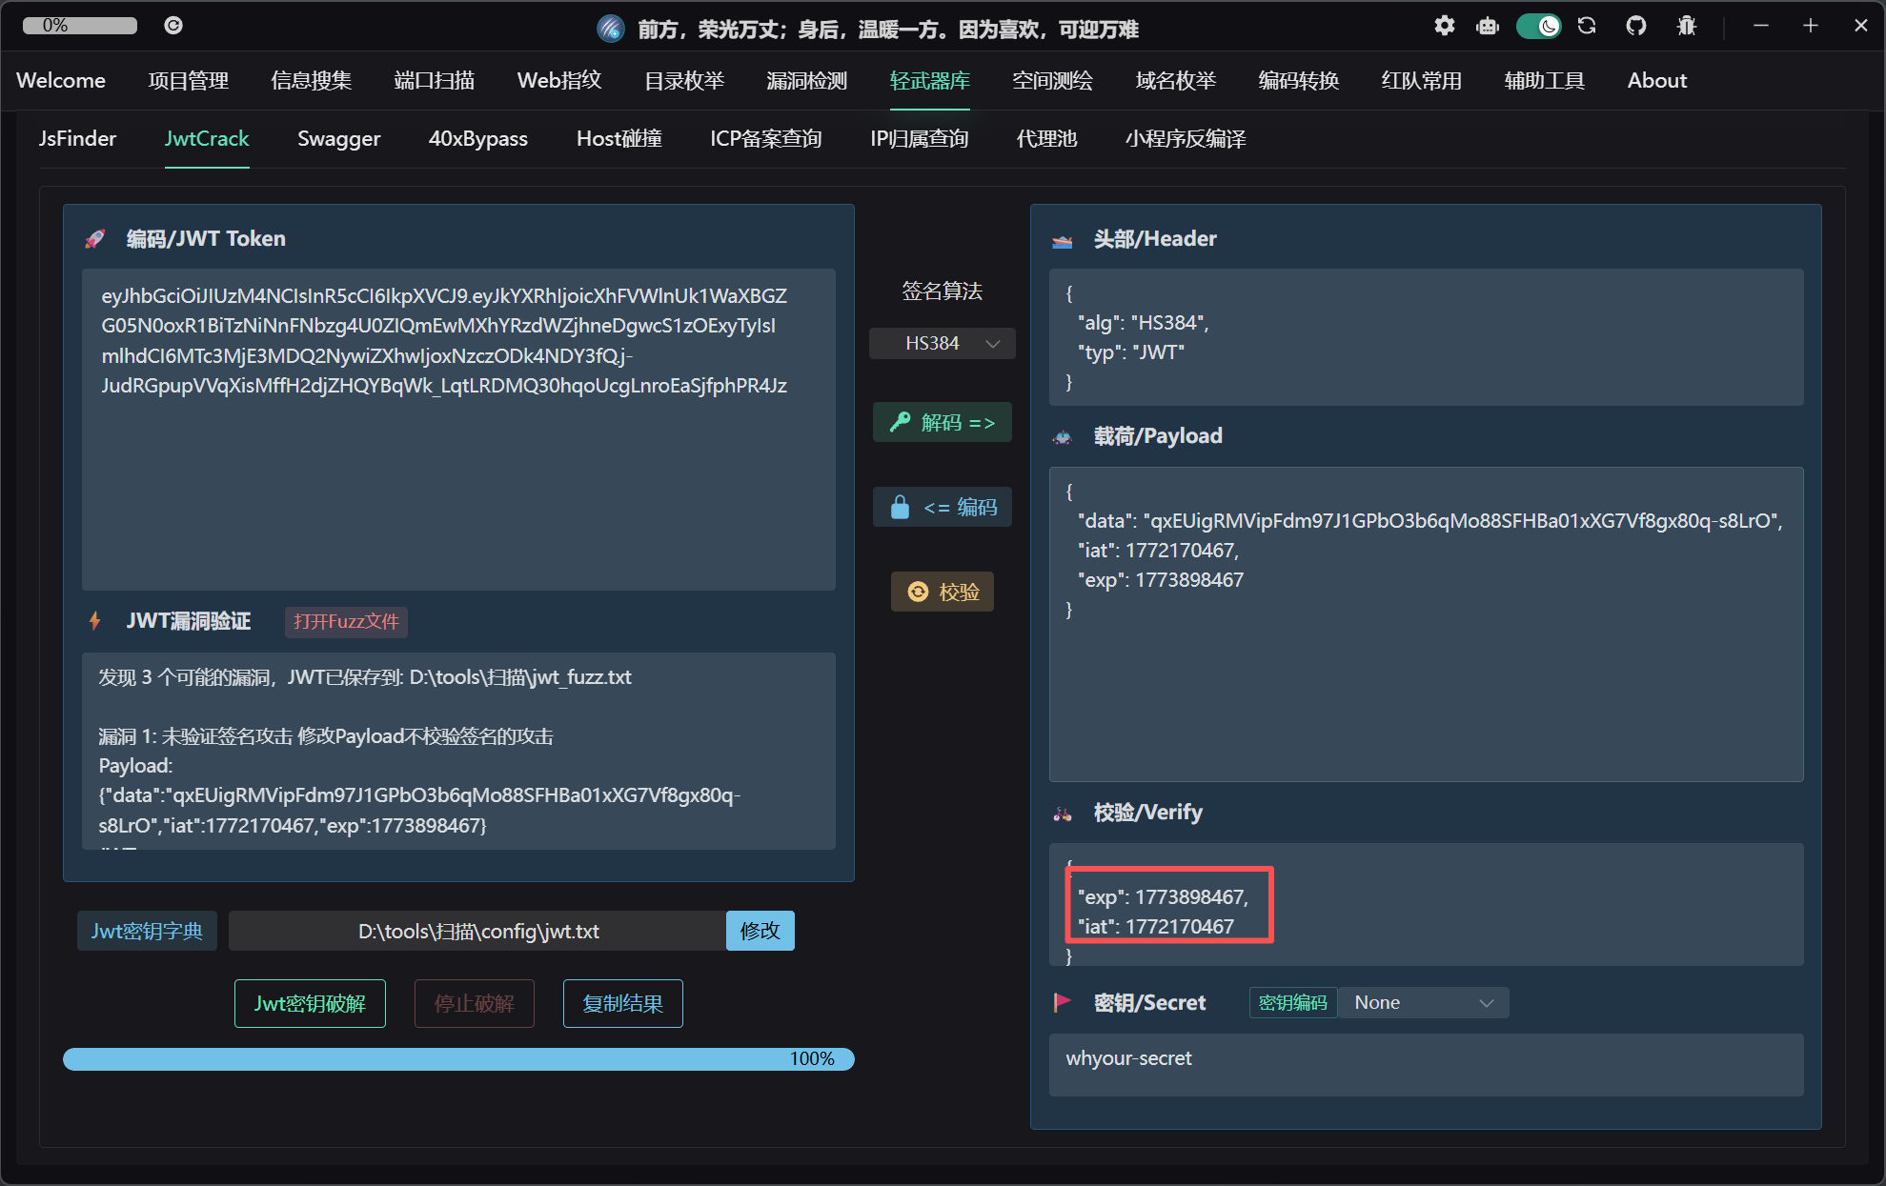Expand the HS384 signing algorithm dropdown

[x=942, y=343]
